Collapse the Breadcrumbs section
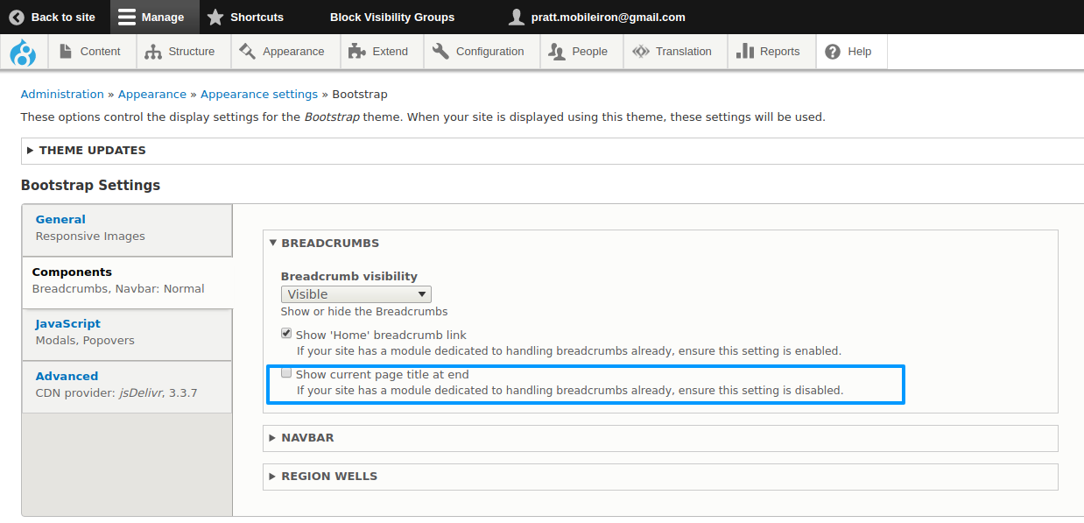 point(330,243)
